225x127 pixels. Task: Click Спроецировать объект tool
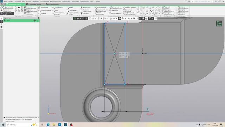pyautogui.click(x=72, y=13)
